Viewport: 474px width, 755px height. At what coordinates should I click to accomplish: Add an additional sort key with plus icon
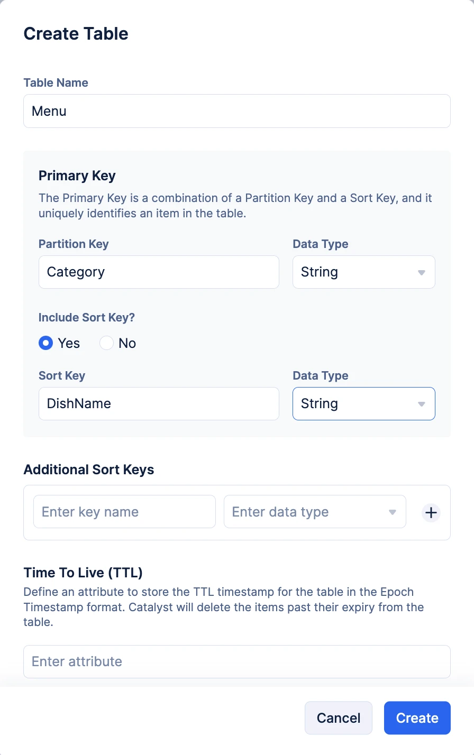[x=431, y=512]
